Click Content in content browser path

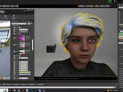pos(8,84)
